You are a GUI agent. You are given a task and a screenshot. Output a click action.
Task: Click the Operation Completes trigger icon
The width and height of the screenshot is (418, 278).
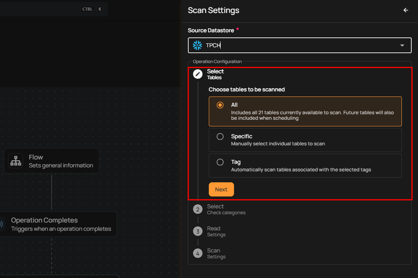click(x=2, y=224)
